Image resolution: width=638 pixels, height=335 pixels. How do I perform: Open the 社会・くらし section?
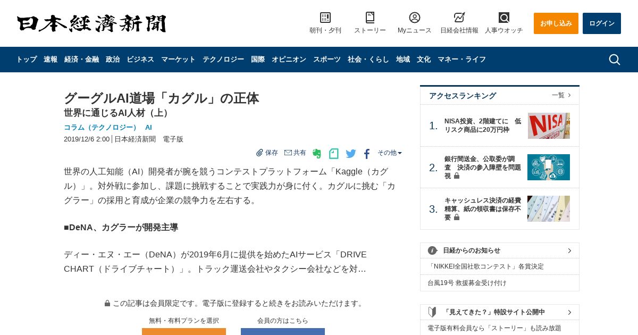(x=368, y=60)
